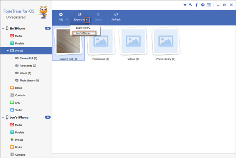Viewport: 236px width, 158px height.
Task: Close the FoneTrans window
Action: point(231,5)
